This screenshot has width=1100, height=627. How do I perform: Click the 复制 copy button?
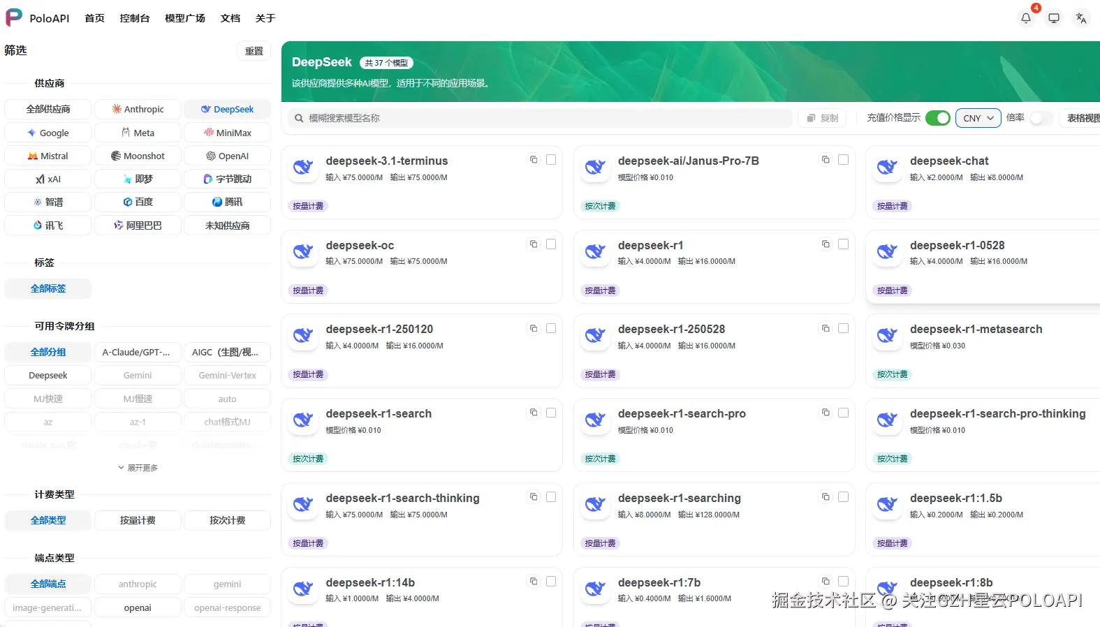click(x=822, y=118)
